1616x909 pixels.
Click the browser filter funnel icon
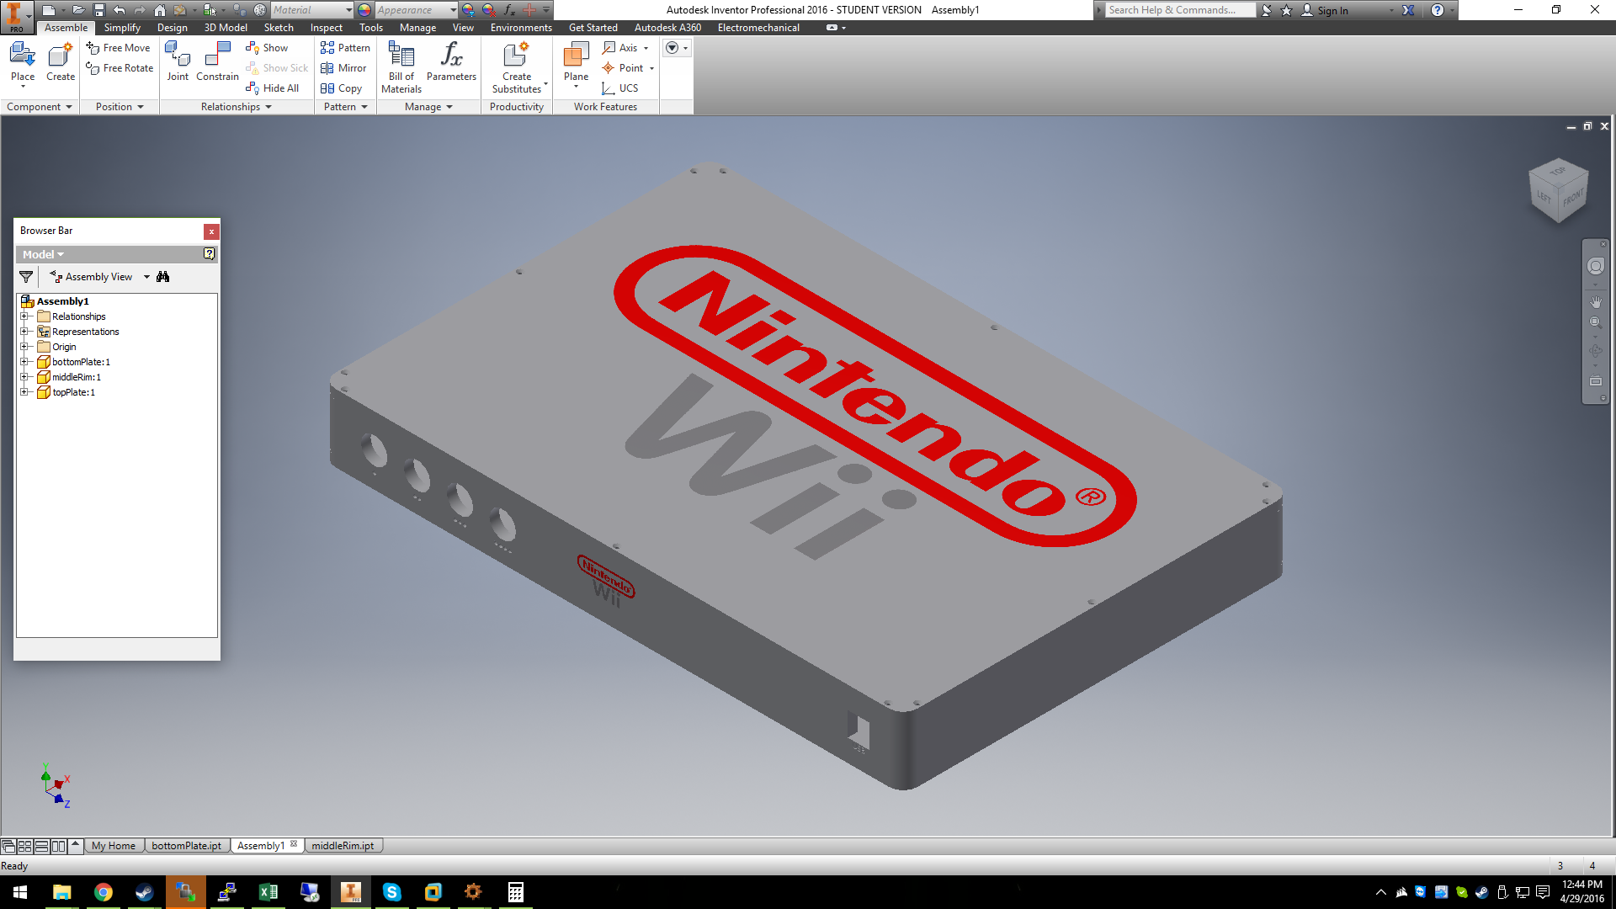[26, 277]
